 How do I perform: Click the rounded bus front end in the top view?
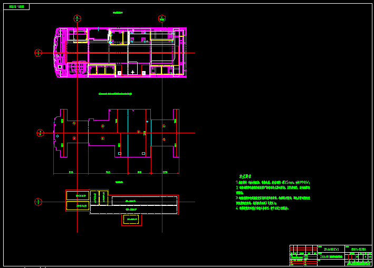pyautogui.click(x=56, y=53)
